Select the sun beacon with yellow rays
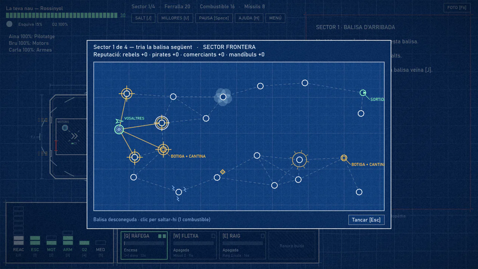The height and width of the screenshot is (269, 478). coord(299,160)
